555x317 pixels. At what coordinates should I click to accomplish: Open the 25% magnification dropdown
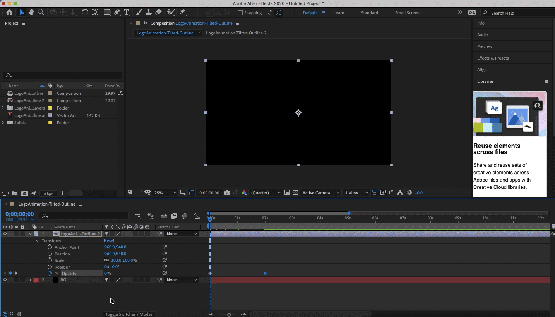165,193
